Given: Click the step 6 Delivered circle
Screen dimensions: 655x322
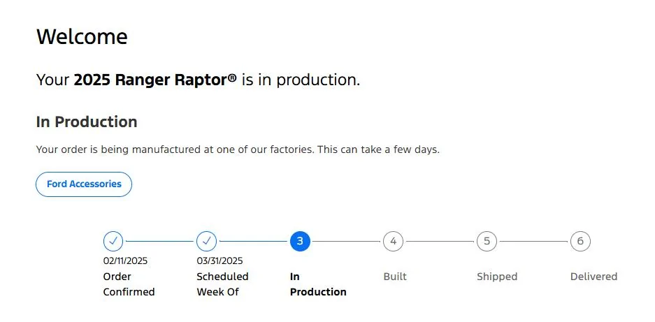Looking at the screenshot, I should (580, 242).
